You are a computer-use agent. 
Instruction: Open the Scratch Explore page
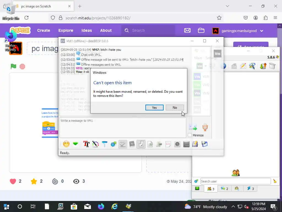(x=66, y=30)
